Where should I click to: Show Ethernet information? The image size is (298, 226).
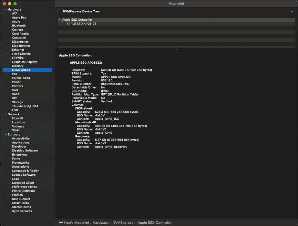click(18, 50)
